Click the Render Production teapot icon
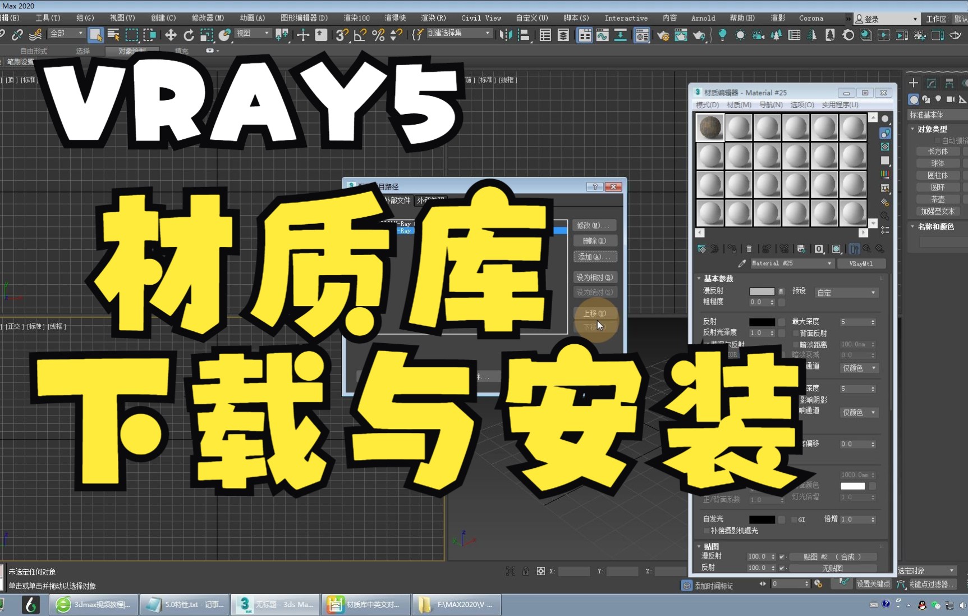This screenshot has width=968, height=616. [699, 35]
